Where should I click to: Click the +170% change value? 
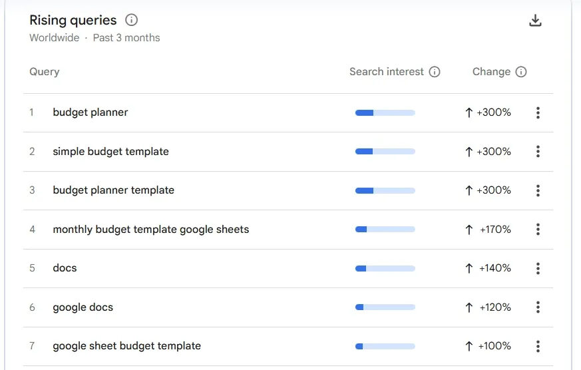tap(495, 230)
